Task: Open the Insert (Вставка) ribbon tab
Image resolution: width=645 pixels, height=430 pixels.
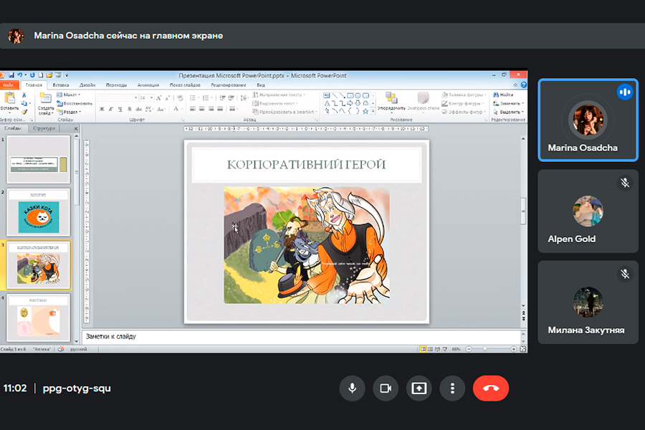Action: point(61,85)
